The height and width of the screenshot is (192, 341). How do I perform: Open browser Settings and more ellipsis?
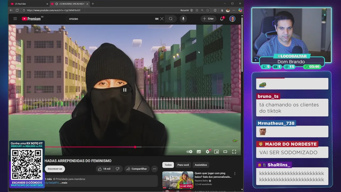click(234, 10)
